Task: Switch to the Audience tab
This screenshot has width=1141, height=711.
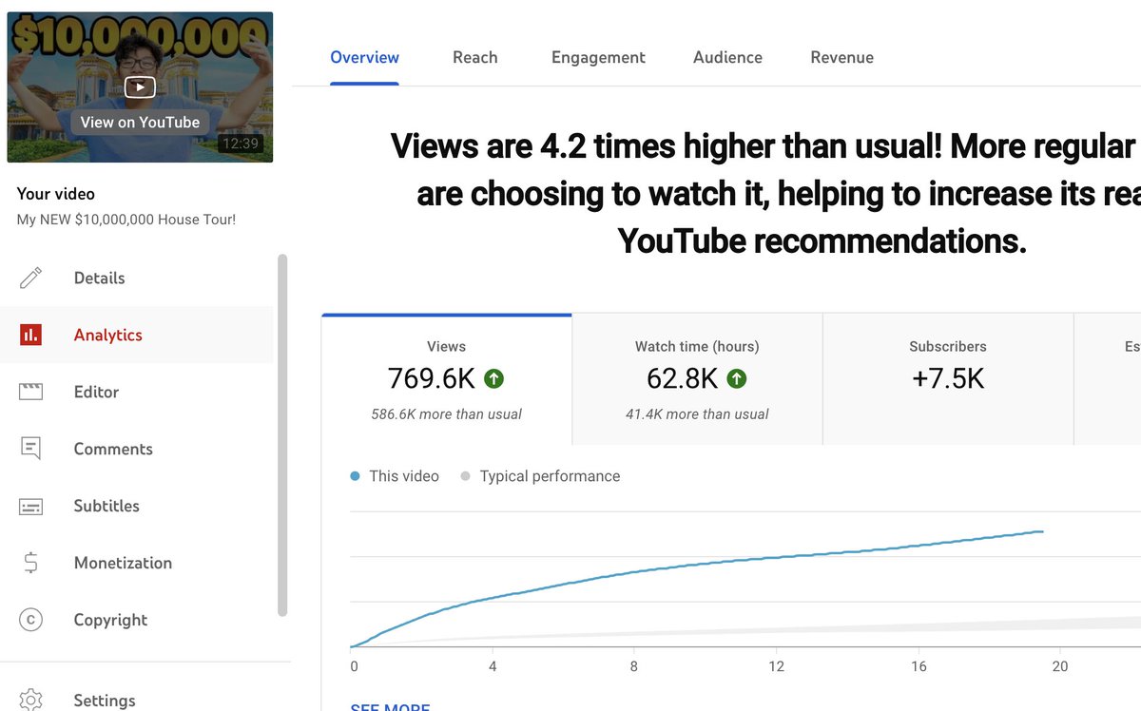Action: pyautogui.click(x=727, y=57)
